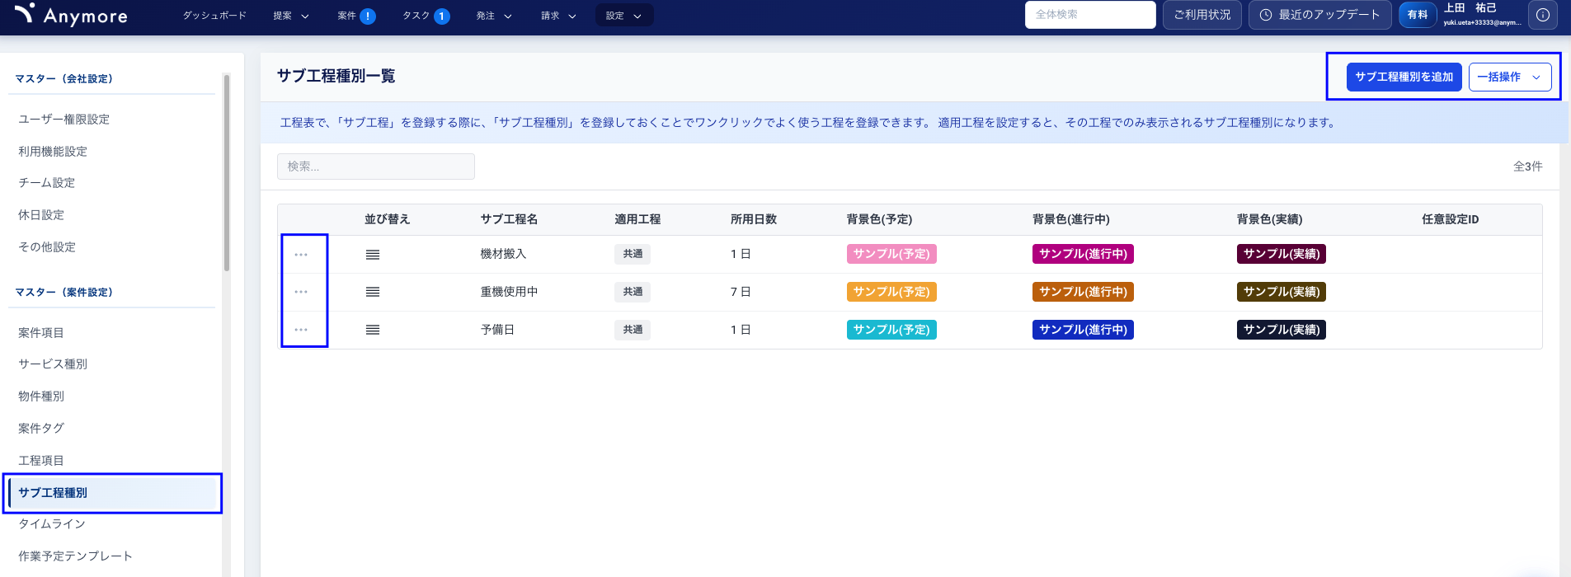Expand 設定 menu
The height and width of the screenshot is (577, 1571).
(624, 16)
